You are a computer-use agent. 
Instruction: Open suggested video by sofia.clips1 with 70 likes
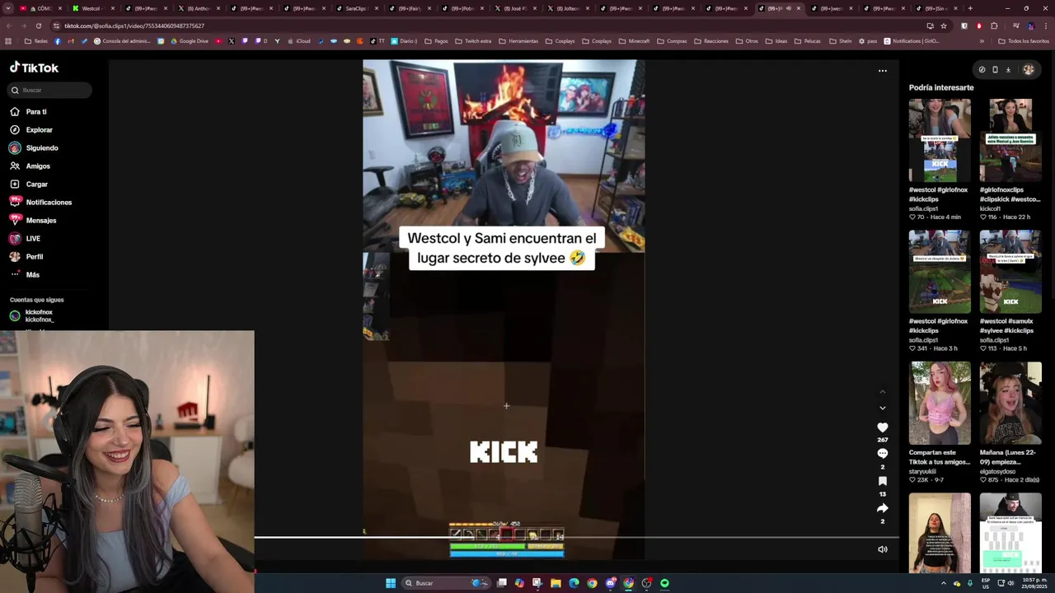coord(940,140)
